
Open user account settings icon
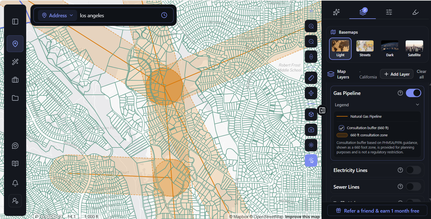[x=15, y=201]
